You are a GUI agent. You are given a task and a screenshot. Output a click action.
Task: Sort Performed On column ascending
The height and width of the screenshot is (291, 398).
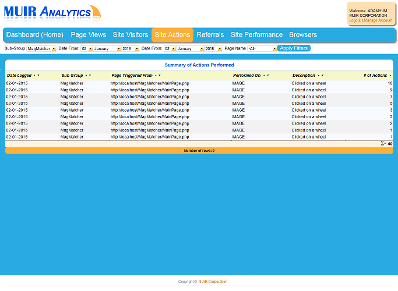click(x=263, y=76)
